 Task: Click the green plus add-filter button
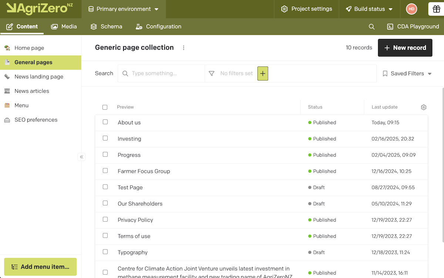pos(263,73)
